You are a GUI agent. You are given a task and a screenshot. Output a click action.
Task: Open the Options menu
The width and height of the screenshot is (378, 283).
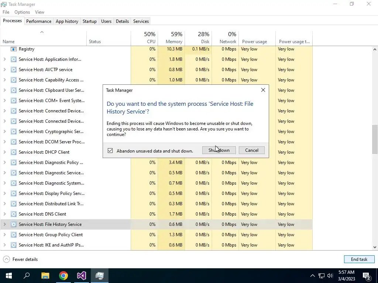point(22,12)
